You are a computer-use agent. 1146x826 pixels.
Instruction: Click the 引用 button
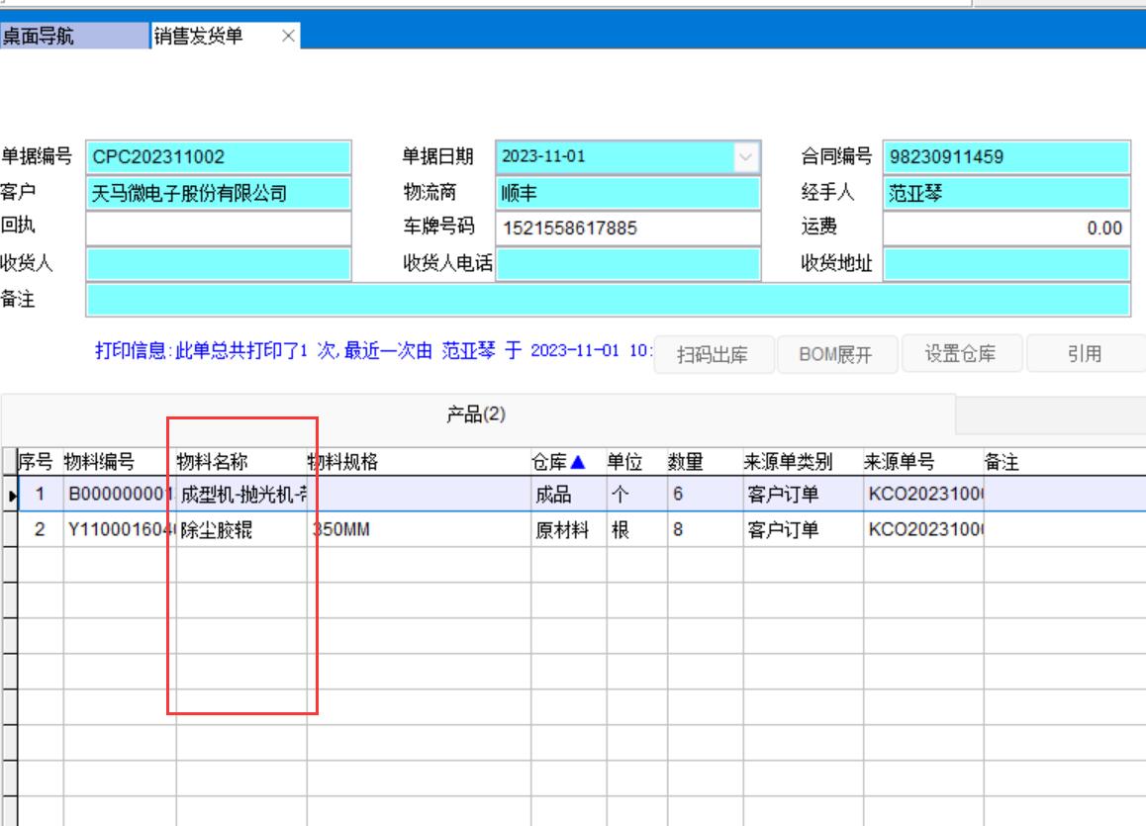pos(1085,354)
